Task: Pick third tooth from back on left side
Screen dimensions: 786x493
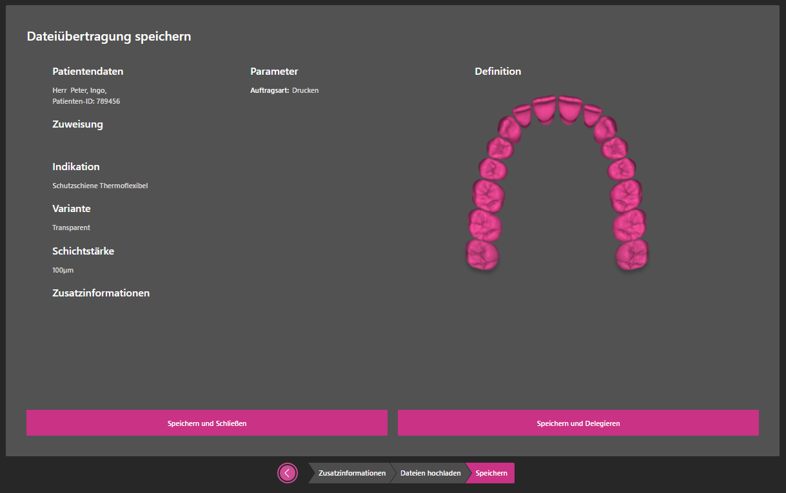Action: (488, 193)
